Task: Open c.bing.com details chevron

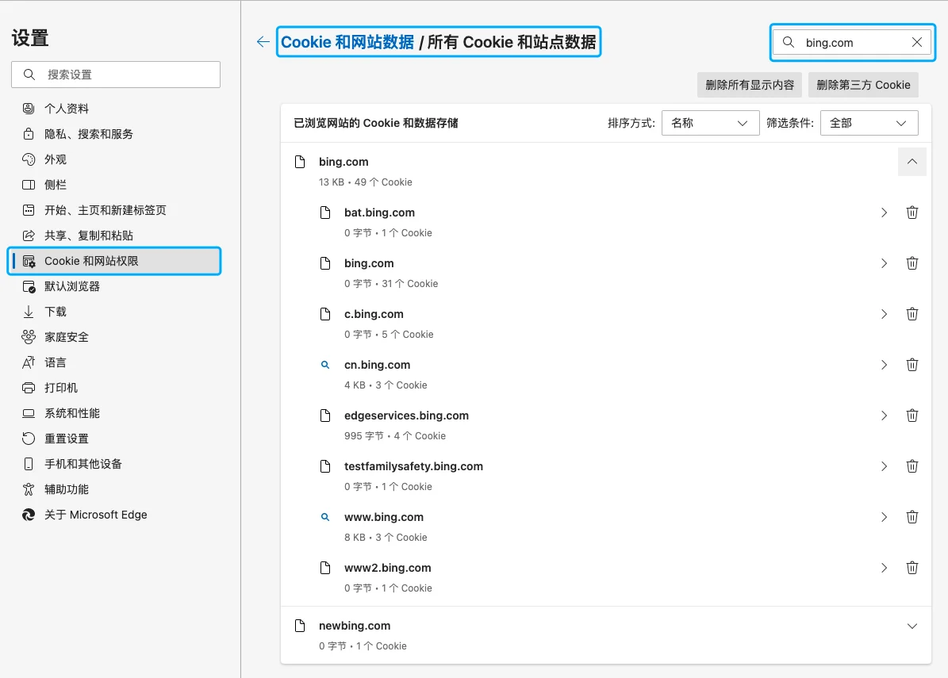Action: point(884,314)
